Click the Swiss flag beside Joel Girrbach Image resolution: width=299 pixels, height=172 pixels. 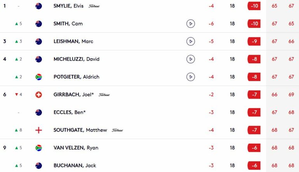coord(38,95)
